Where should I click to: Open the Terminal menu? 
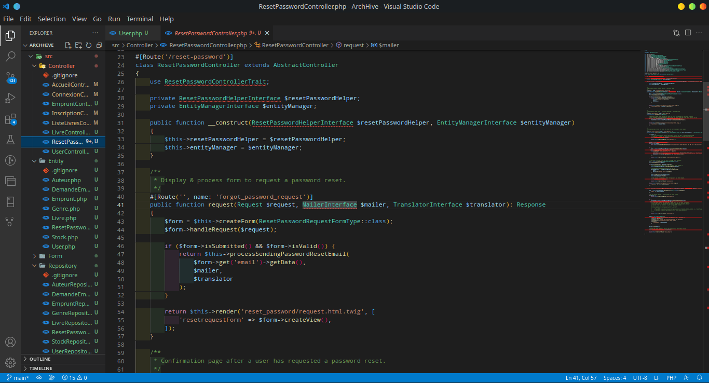140,19
